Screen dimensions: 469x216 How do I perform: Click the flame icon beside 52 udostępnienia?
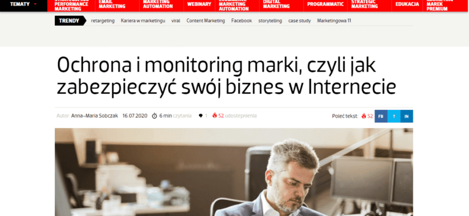(214, 116)
